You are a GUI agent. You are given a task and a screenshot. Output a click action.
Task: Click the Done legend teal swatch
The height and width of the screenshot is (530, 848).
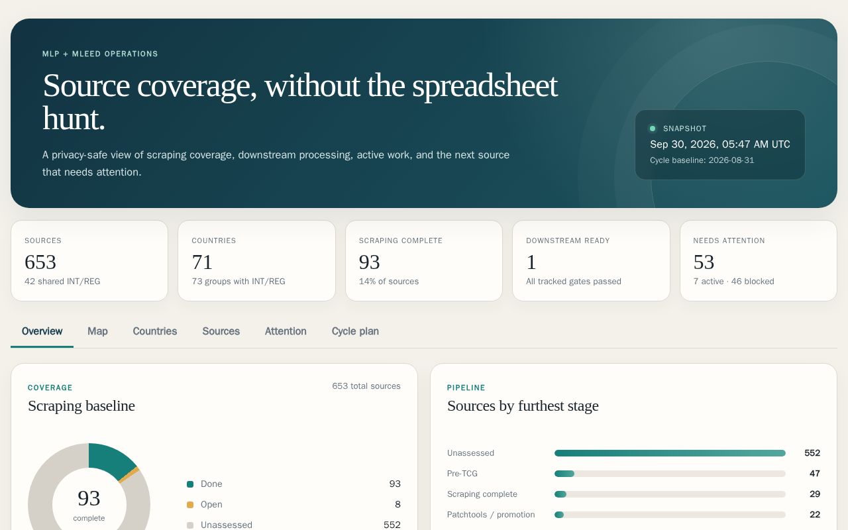pos(190,484)
